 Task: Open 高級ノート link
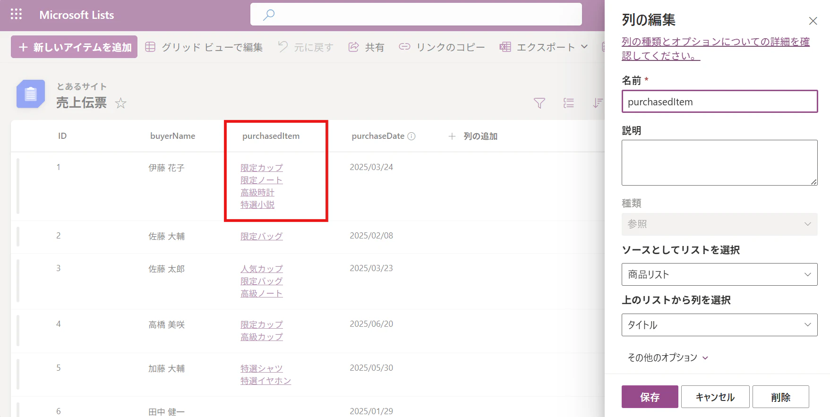pos(262,293)
